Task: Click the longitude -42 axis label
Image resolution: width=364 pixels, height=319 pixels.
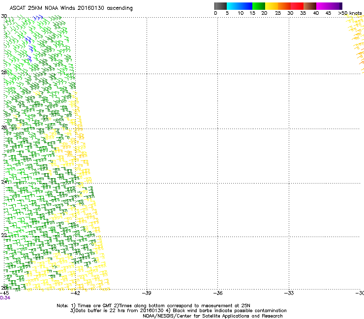Action: click(x=75, y=293)
